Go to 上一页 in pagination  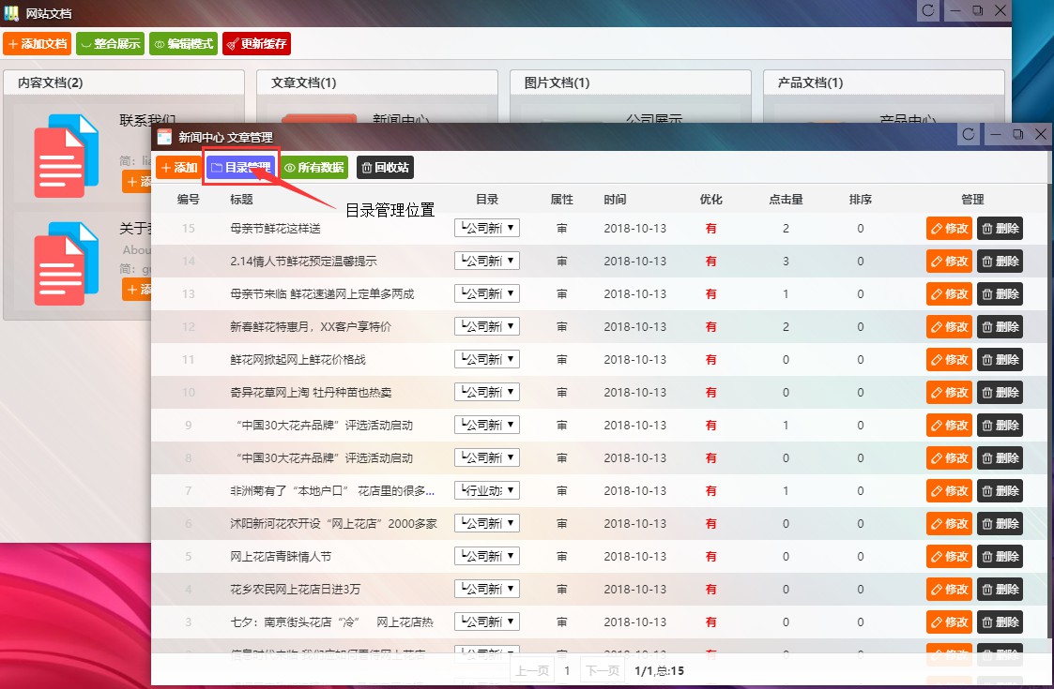(x=532, y=670)
